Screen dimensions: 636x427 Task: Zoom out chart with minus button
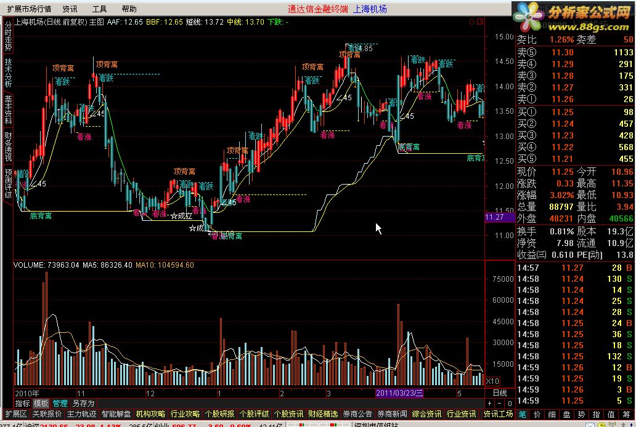click(500, 404)
